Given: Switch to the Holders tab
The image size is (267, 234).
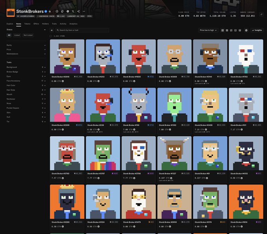Looking at the screenshot, I should pyautogui.click(x=45, y=24).
